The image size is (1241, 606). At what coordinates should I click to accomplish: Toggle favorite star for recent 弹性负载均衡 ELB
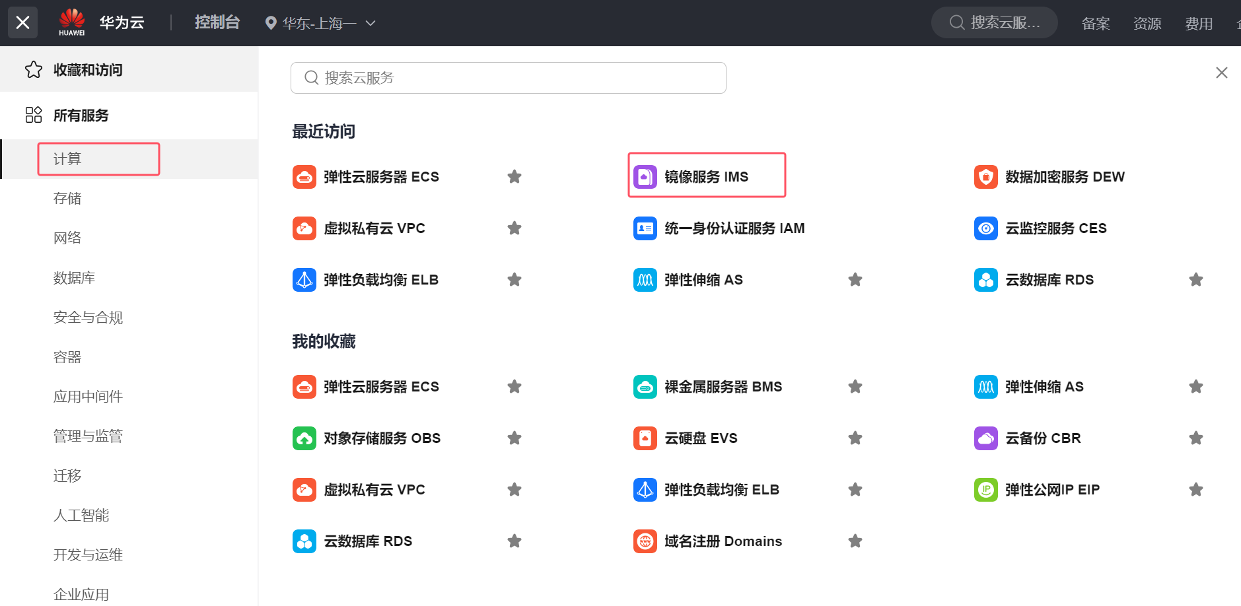[514, 279]
